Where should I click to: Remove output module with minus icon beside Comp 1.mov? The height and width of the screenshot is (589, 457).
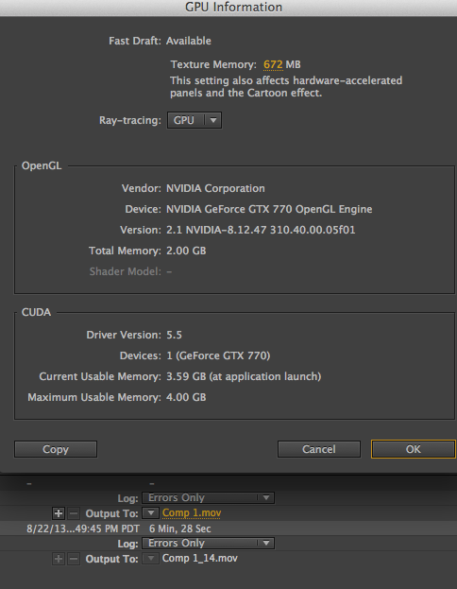point(74,513)
